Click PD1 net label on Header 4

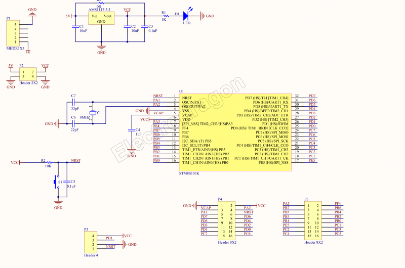[109, 238]
